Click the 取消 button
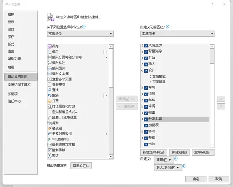 pyautogui.click(x=219, y=179)
